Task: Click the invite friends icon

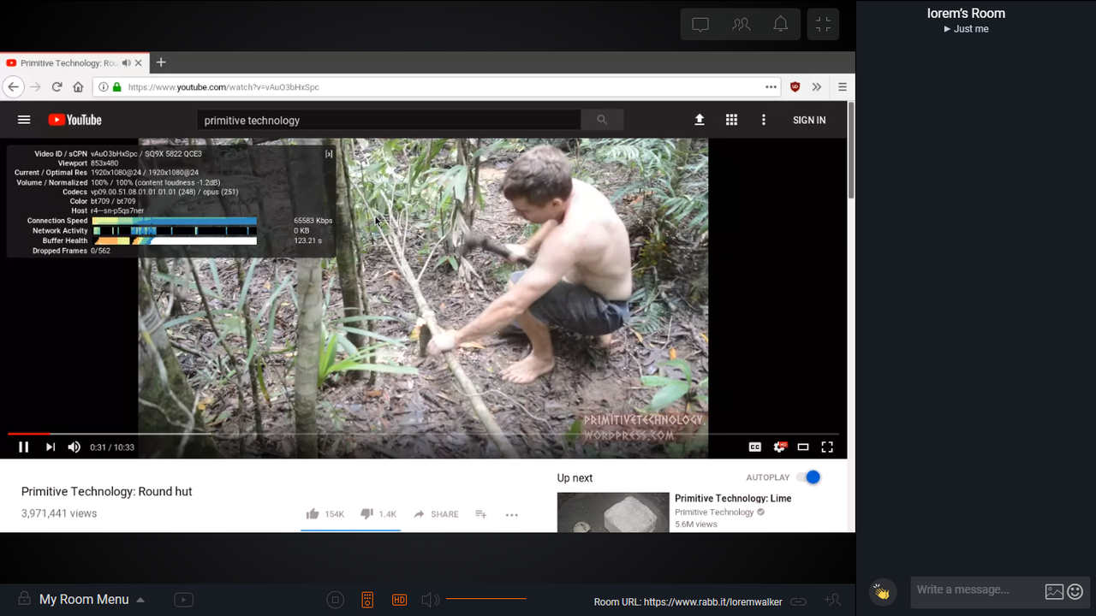Action: coord(832,601)
